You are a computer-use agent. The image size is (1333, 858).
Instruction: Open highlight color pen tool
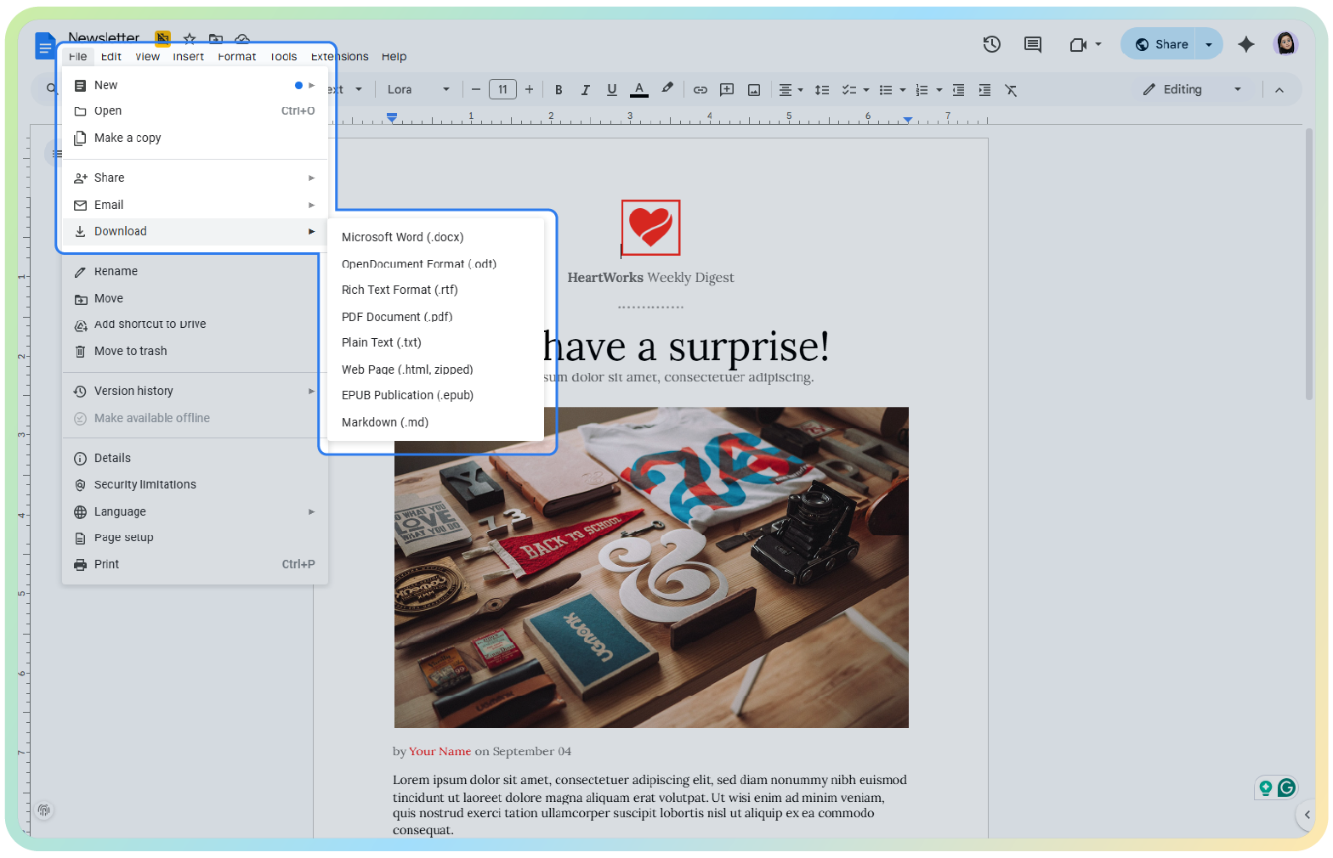click(667, 89)
